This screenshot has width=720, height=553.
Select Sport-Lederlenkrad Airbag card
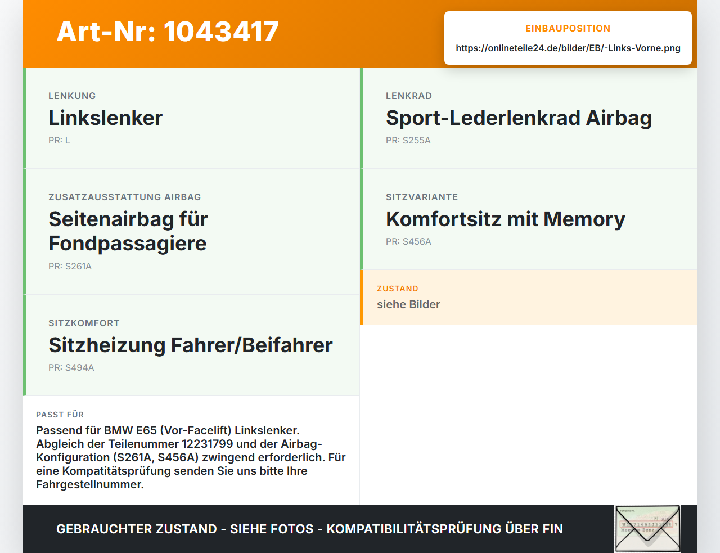[529, 118]
